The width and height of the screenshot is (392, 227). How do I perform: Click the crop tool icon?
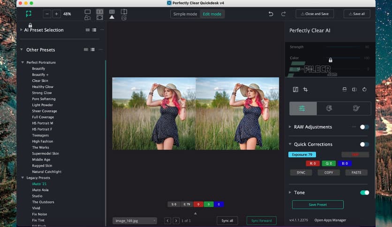tap(305, 90)
